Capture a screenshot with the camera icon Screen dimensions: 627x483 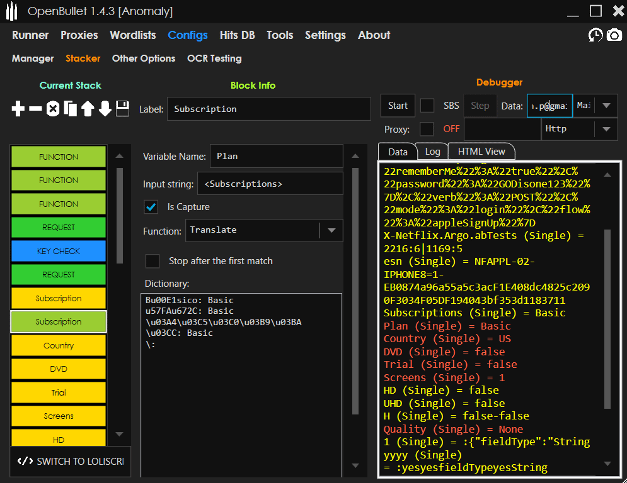pos(614,36)
